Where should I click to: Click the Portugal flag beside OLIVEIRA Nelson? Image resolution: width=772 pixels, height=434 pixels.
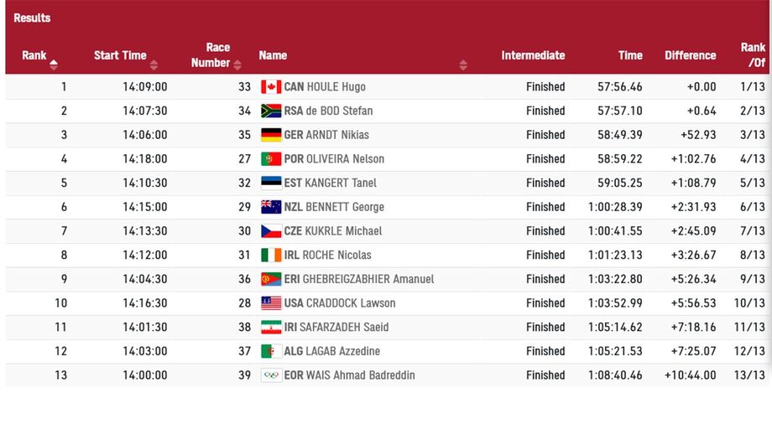[x=271, y=159]
